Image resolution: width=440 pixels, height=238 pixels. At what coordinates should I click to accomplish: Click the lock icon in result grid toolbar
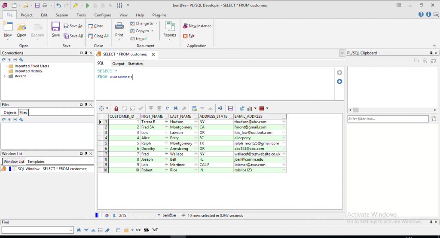116,108
